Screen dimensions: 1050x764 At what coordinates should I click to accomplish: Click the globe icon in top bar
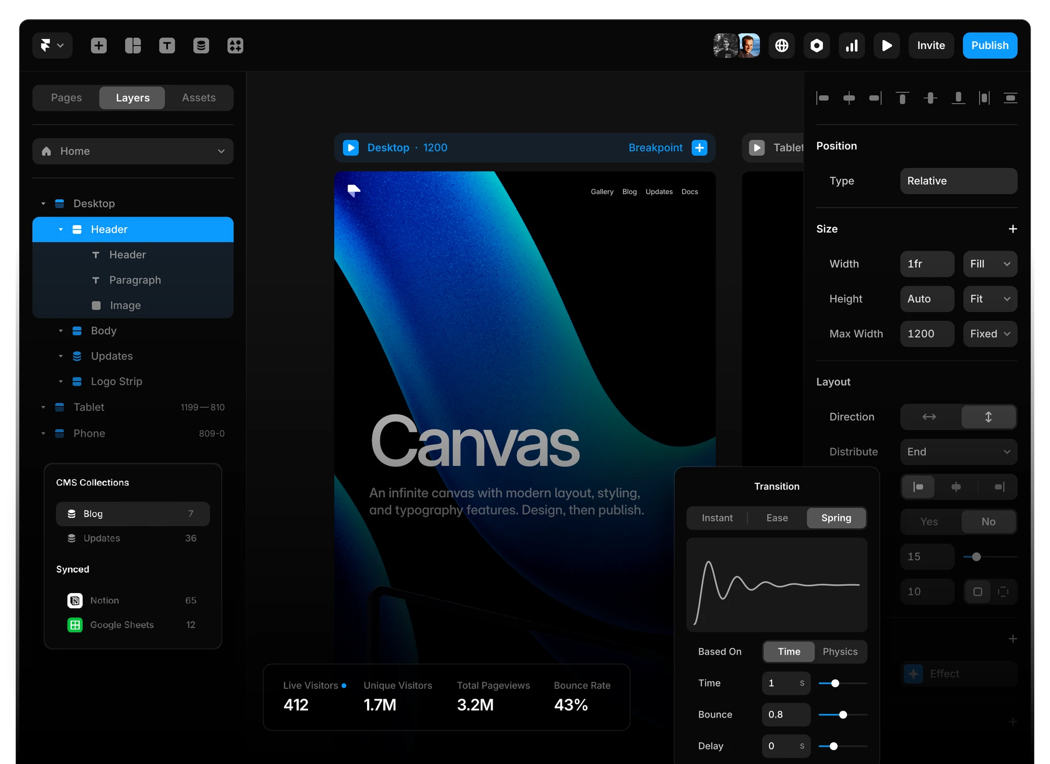[x=781, y=46]
